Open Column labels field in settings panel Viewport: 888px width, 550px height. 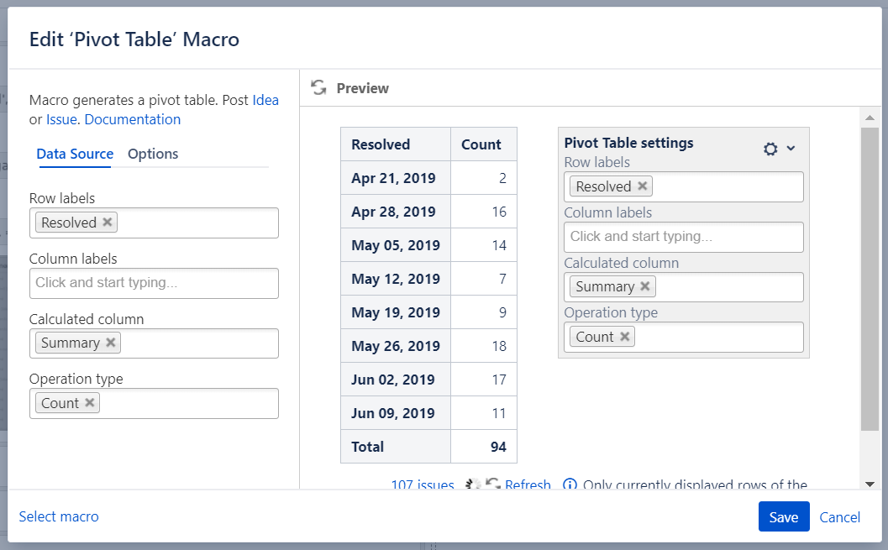coord(683,237)
